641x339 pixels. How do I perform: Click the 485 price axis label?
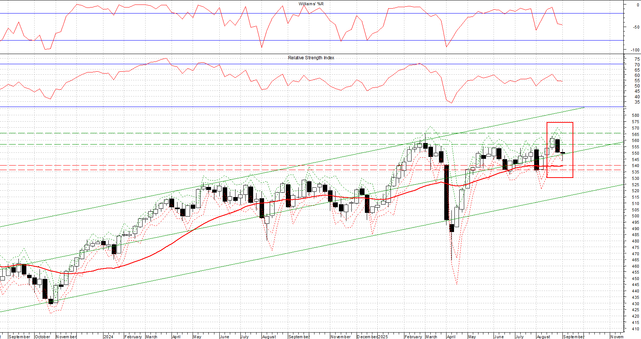coord(636,235)
